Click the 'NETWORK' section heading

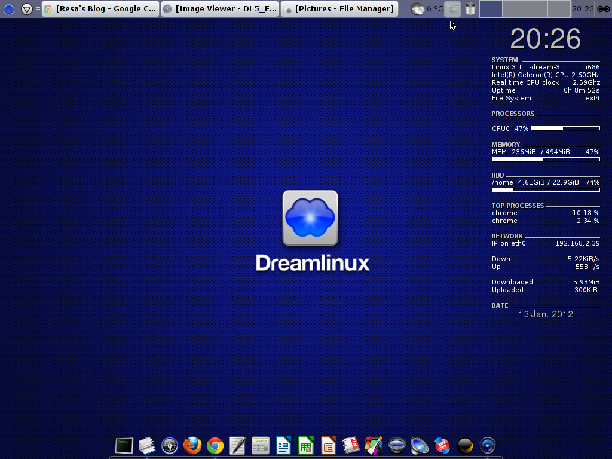(x=507, y=236)
